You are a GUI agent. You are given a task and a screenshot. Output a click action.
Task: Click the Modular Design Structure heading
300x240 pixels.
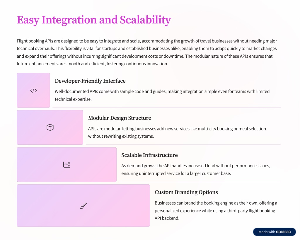[120, 118]
